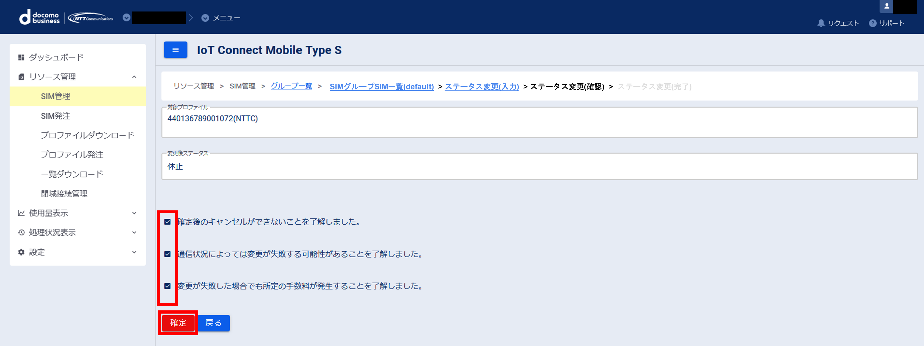The height and width of the screenshot is (346, 924).
Task: Click the hamburger menu icon beside page title
Action: point(176,50)
